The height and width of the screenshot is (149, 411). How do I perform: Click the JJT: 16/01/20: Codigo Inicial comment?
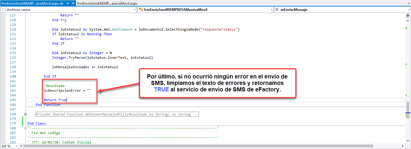(59, 142)
